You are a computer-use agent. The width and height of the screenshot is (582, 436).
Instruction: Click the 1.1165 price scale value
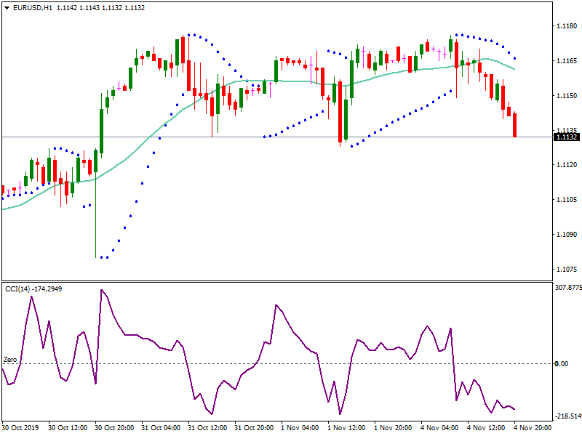(567, 61)
